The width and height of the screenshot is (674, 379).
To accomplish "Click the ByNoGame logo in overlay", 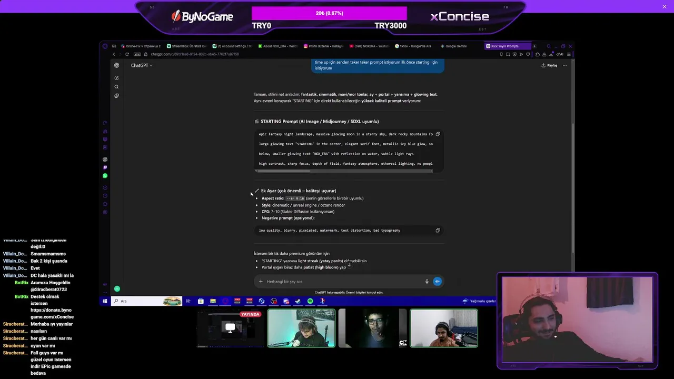I will pyautogui.click(x=203, y=16).
